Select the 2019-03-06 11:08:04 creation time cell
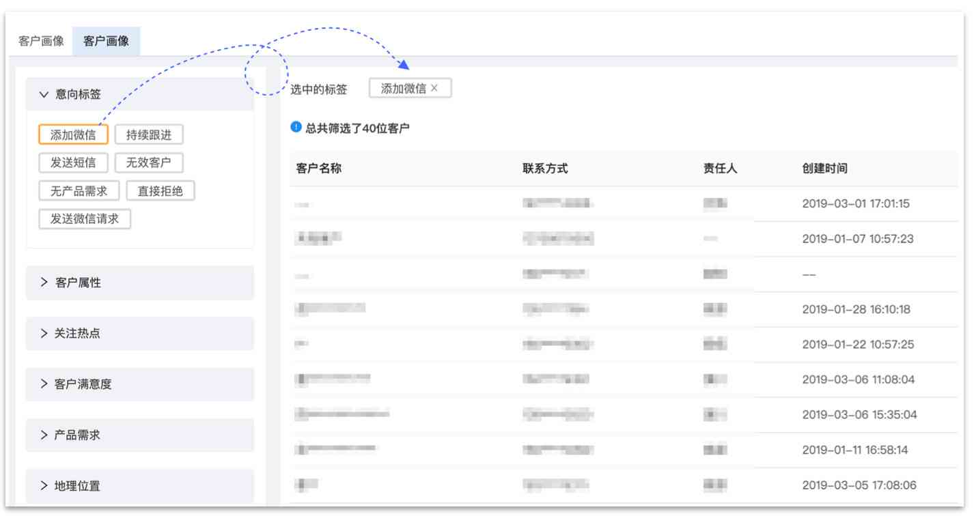The image size is (974, 516). click(x=859, y=379)
